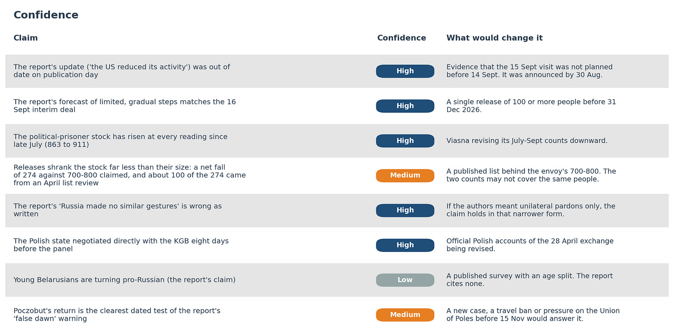Click the High badge for Russia gestures claim
This screenshot has height=334, width=674.
pos(405,210)
